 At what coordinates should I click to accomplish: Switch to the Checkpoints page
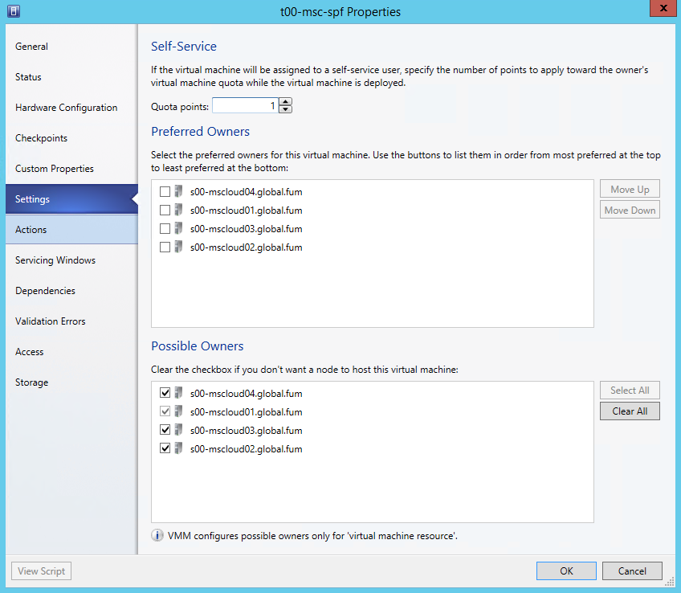(41, 138)
